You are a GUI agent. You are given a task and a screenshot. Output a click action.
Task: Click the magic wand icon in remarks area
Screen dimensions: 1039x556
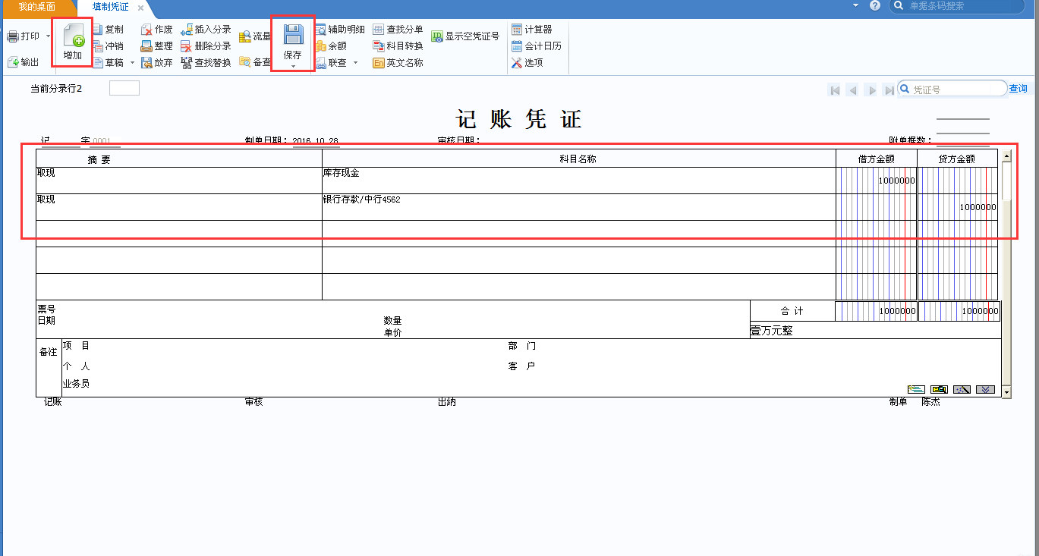(x=962, y=389)
